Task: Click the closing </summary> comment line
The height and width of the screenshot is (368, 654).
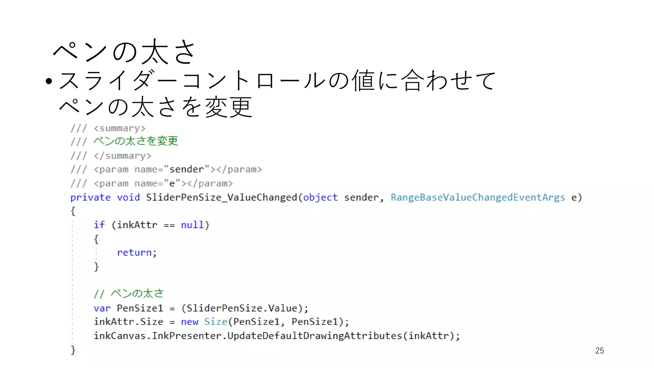Action: (111, 156)
